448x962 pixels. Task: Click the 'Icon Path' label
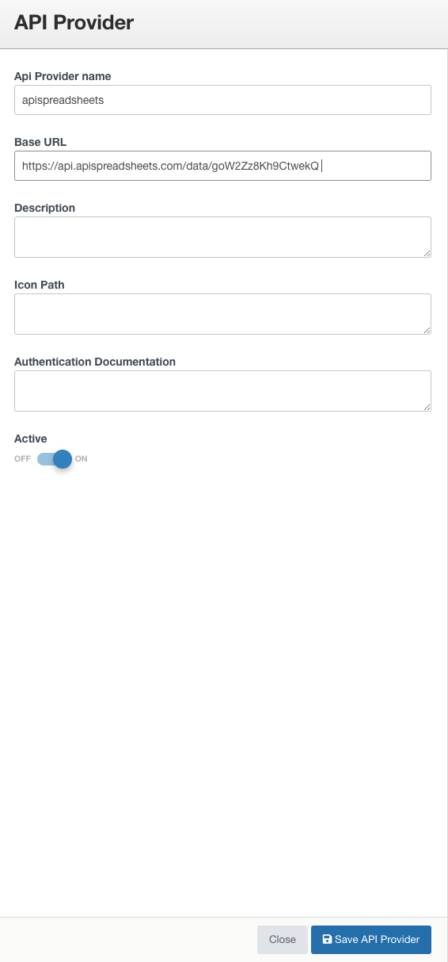pos(40,284)
